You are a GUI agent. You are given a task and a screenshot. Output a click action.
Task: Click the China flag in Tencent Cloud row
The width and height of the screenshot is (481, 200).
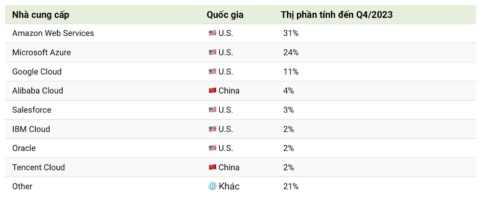(212, 167)
